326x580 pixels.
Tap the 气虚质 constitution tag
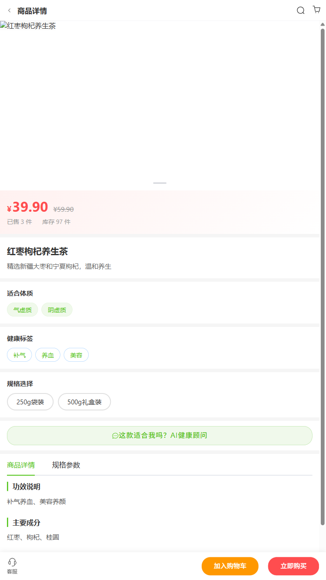coord(22,310)
